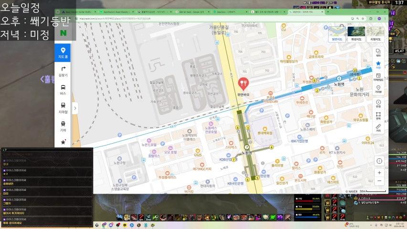407x229 pixels.
Task: Select the KB국민은행 marker
Action: (x=235, y=181)
